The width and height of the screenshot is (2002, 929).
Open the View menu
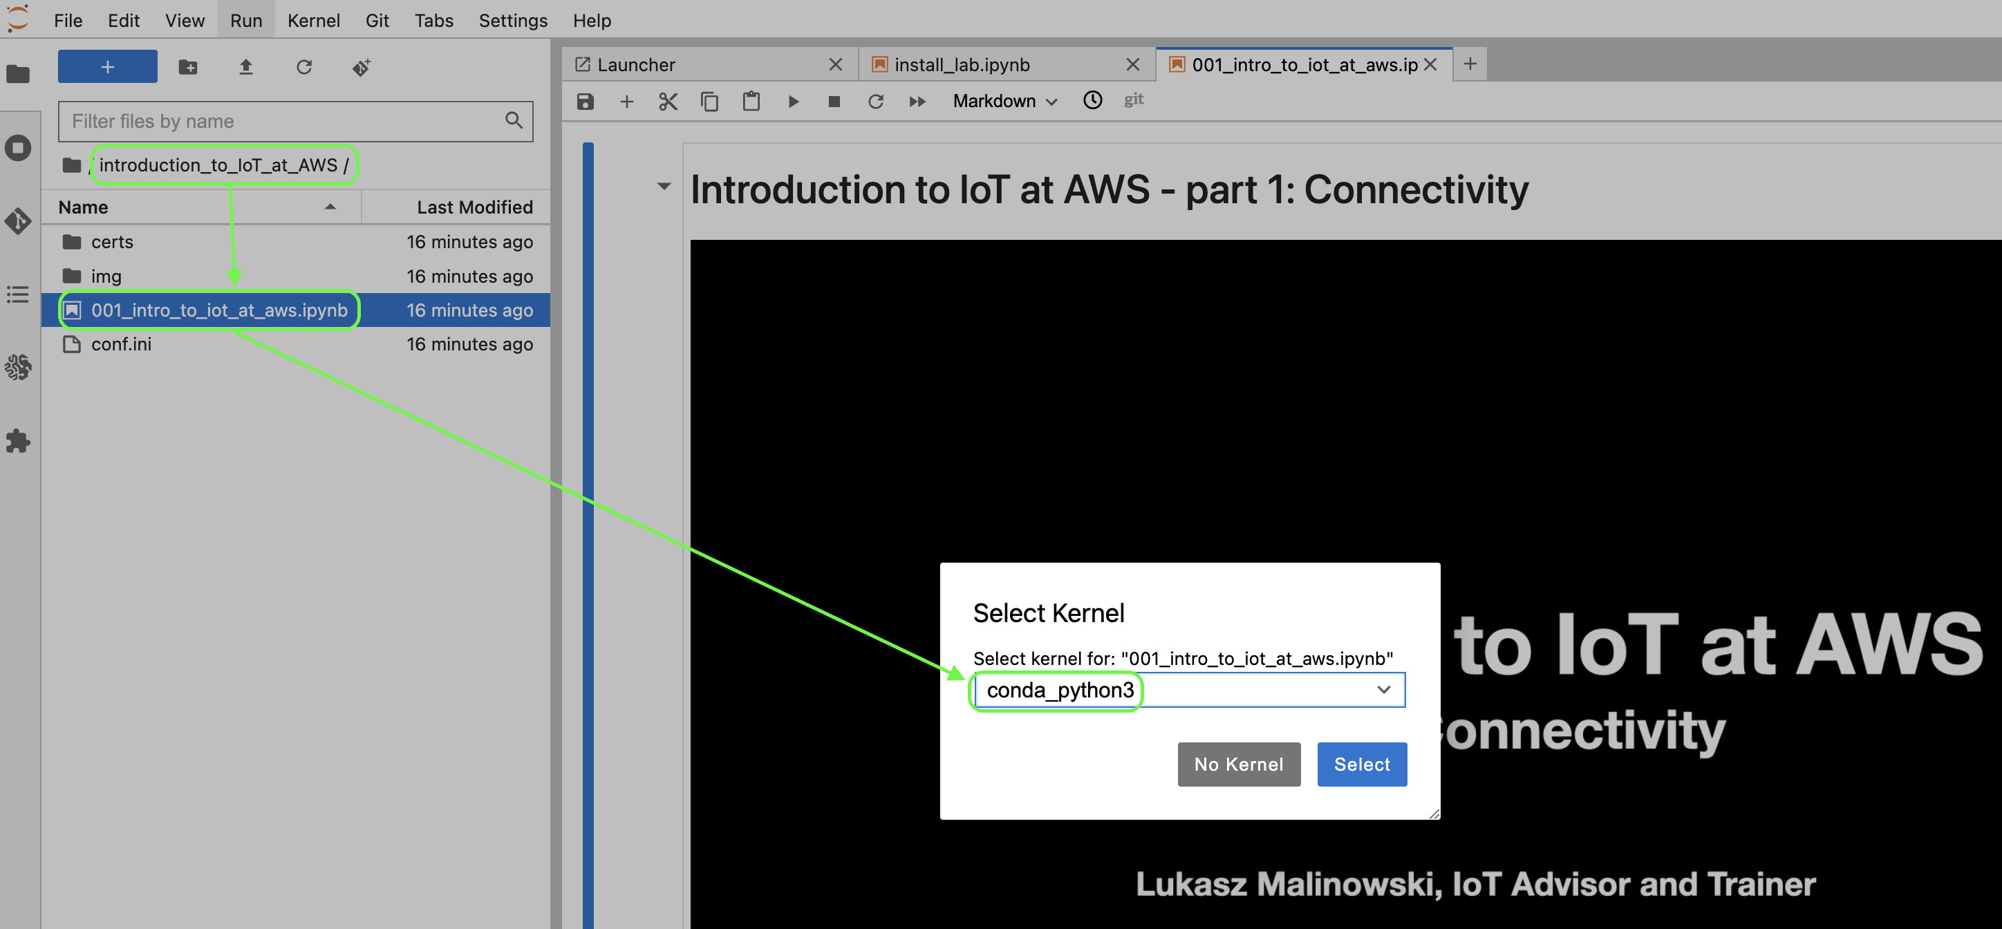[184, 20]
